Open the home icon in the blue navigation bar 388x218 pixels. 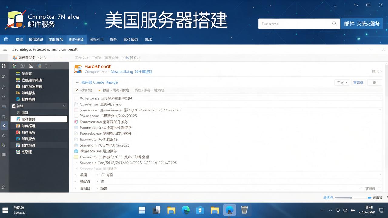pyautogui.click(x=6, y=39)
